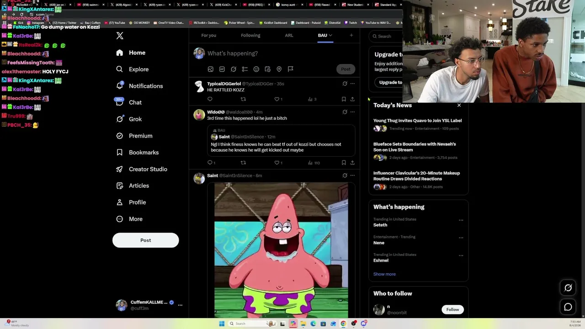Open the floating messages button
Image resolution: width=585 pixels, height=329 pixels.
[x=568, y=307]
